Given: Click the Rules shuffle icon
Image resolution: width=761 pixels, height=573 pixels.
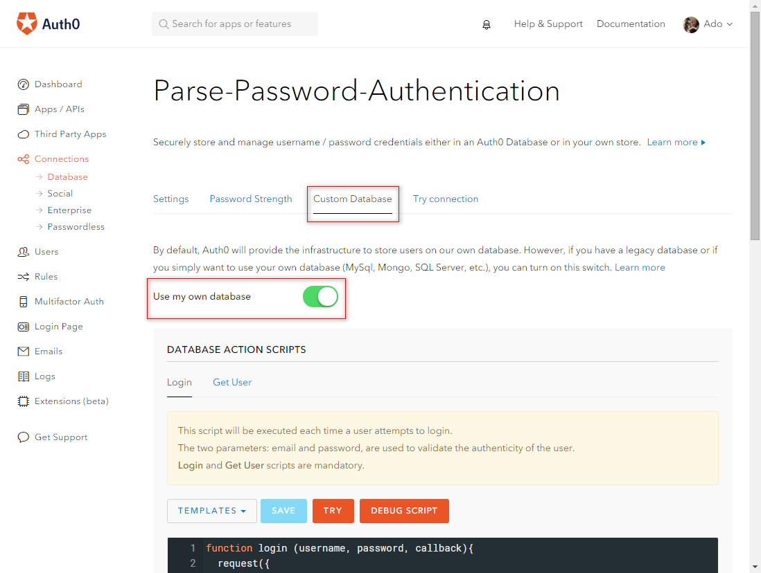Looking at the screenshot, I should pos(24,277).
